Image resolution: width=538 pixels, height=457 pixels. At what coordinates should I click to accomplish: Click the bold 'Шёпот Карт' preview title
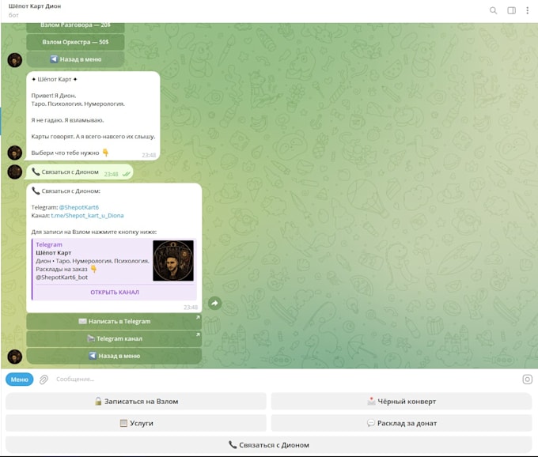(54, 253)
